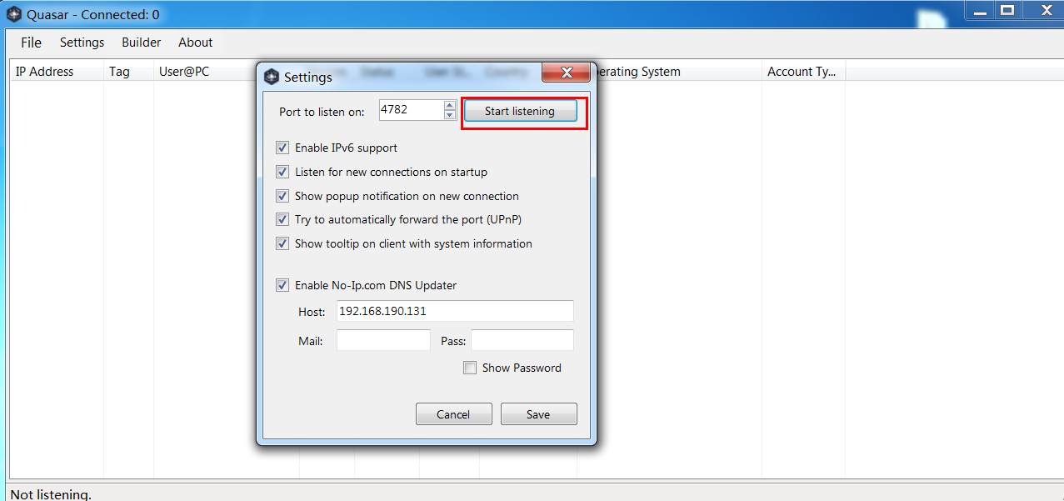Toggle Listen for new connections on startup
1064x501 pixels.
pyautogui.click(x=282, y=172)
